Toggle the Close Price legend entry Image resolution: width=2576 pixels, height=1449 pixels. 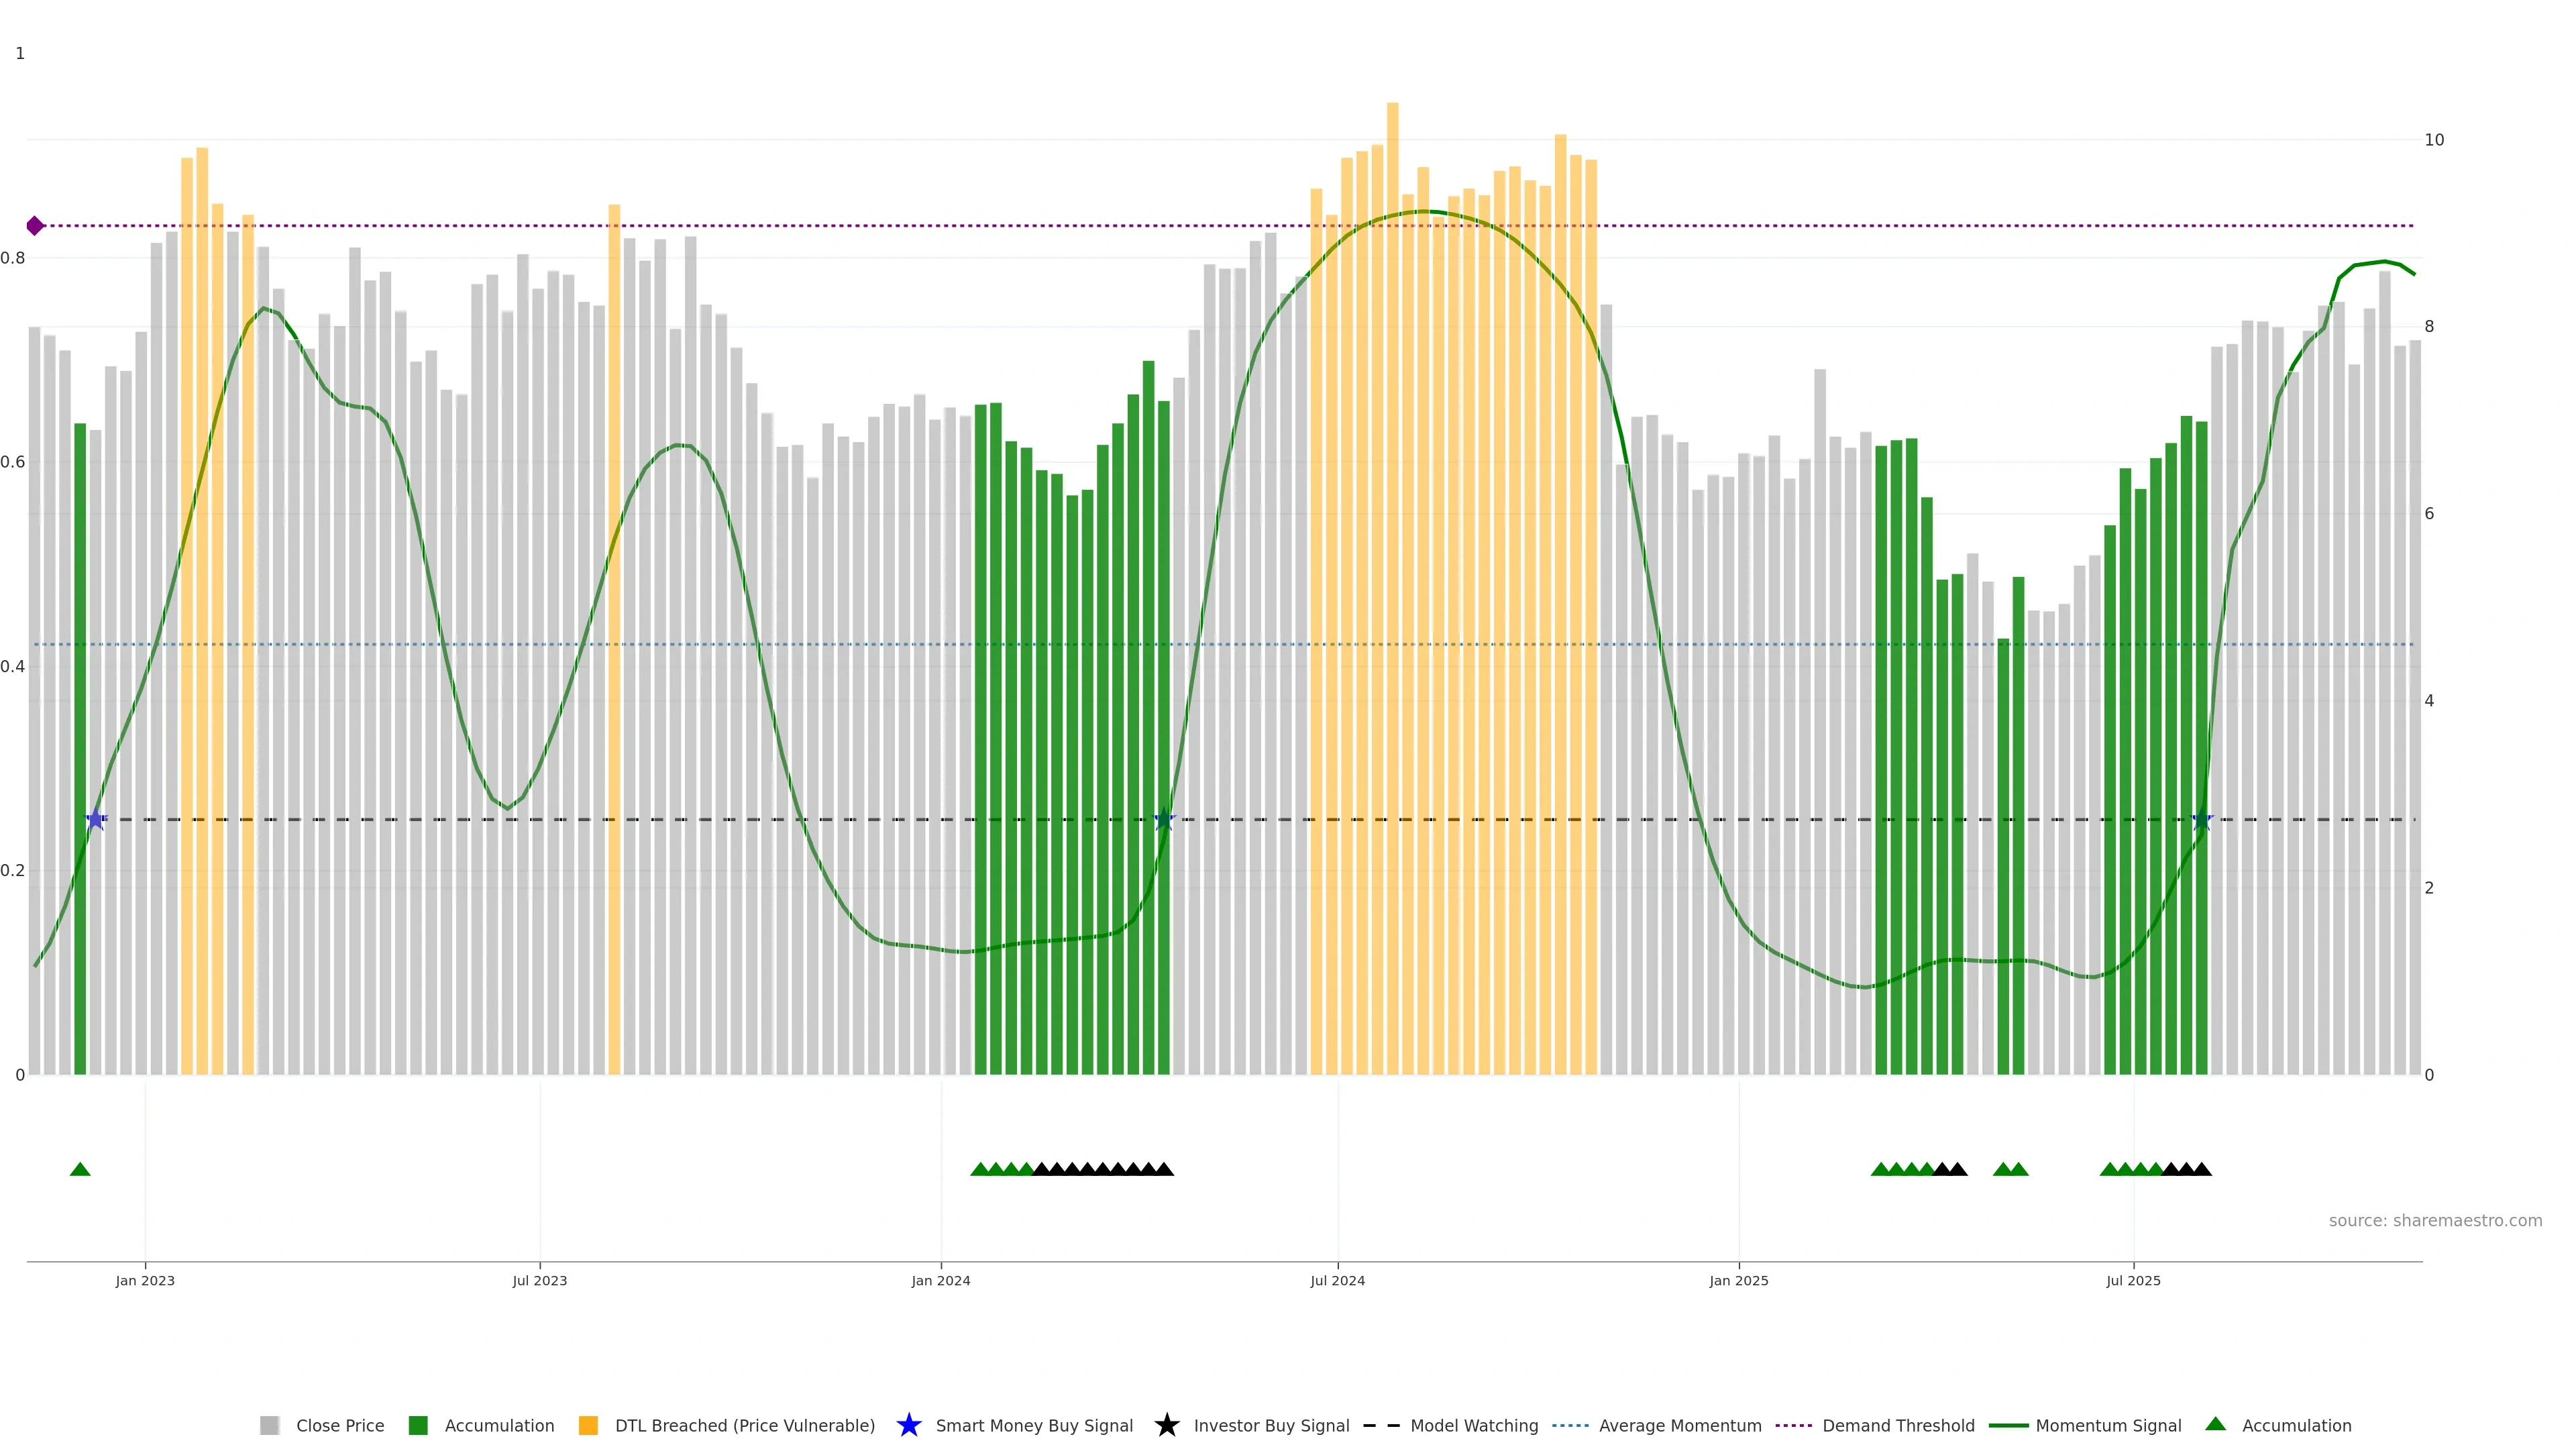point(339,1425)
